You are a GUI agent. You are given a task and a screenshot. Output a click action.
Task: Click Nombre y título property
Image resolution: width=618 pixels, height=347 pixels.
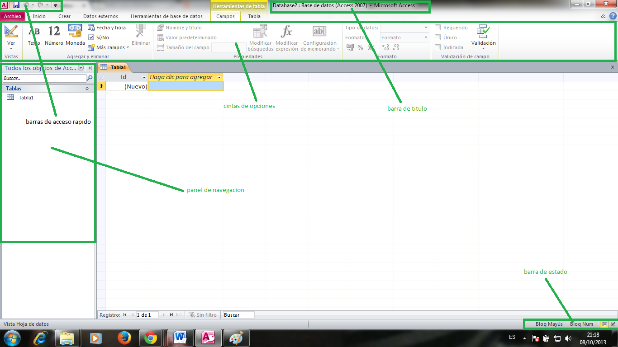click(x=179, y=28)
